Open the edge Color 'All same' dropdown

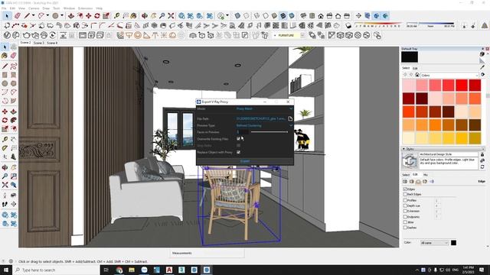(x=434, y=243)
